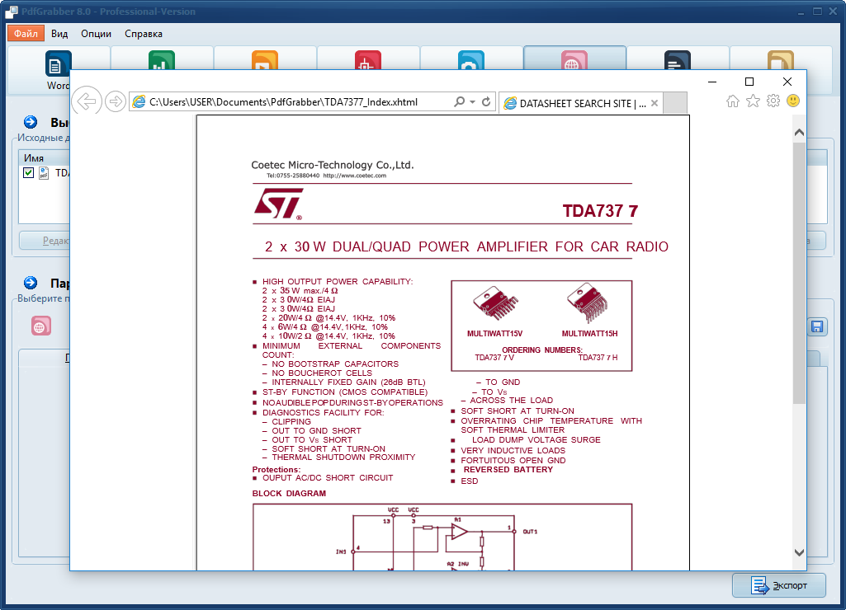Viewport: 846px width, 610px height.
Task: Click the blue arrow beside parameters heading
Action: 31,283
